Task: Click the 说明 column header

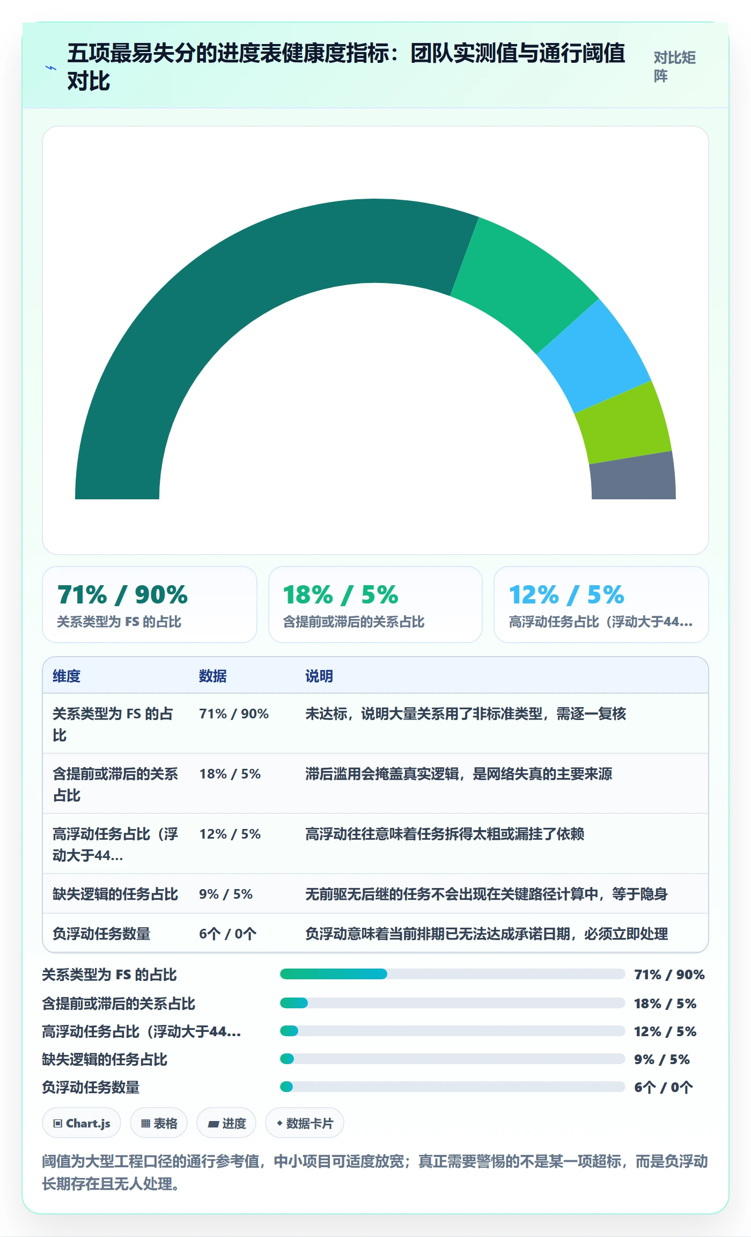Action: pos(319,676)
